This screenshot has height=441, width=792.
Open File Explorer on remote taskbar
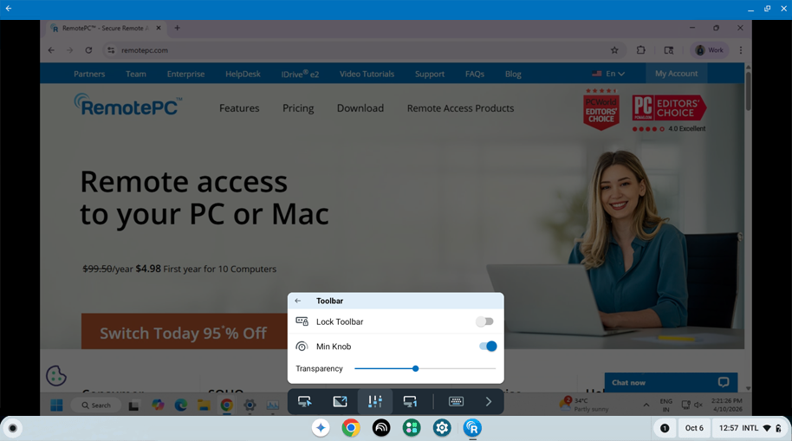(x=204, y=405)
